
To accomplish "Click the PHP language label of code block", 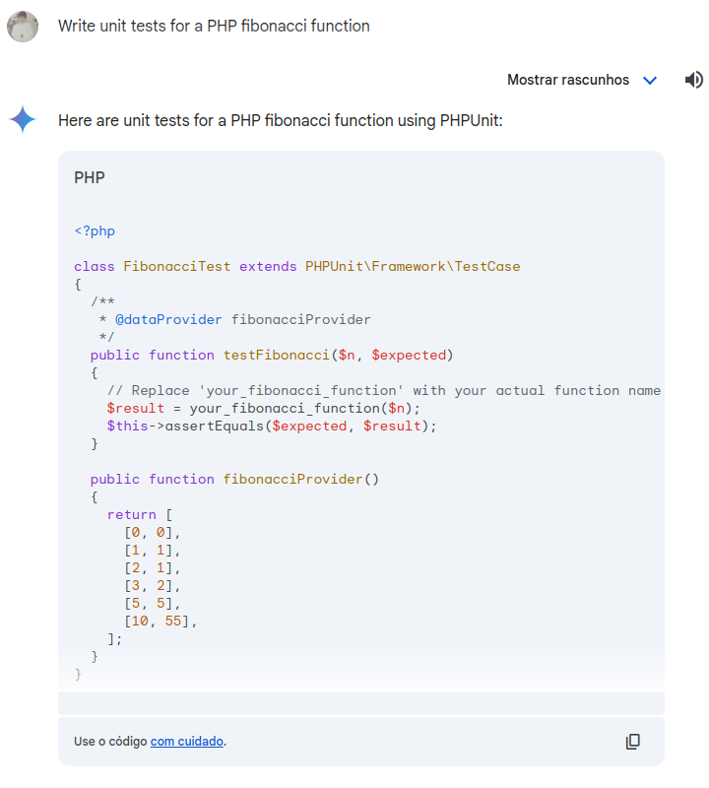I will click(x=90, y=177).
